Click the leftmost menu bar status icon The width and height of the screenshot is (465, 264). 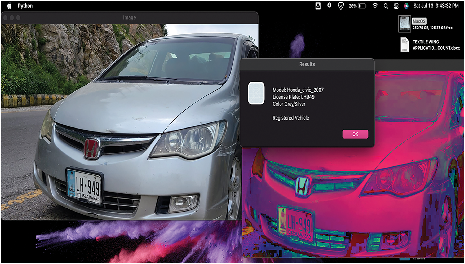pos(318,6)
